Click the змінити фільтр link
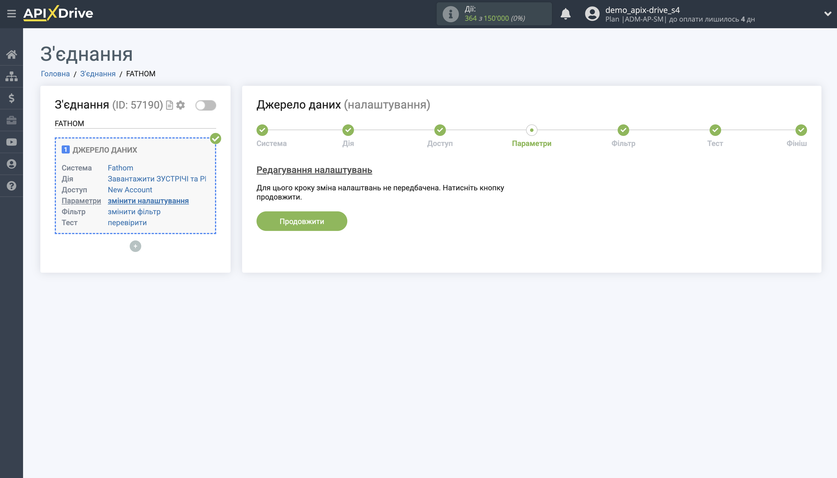 point(133,212)
